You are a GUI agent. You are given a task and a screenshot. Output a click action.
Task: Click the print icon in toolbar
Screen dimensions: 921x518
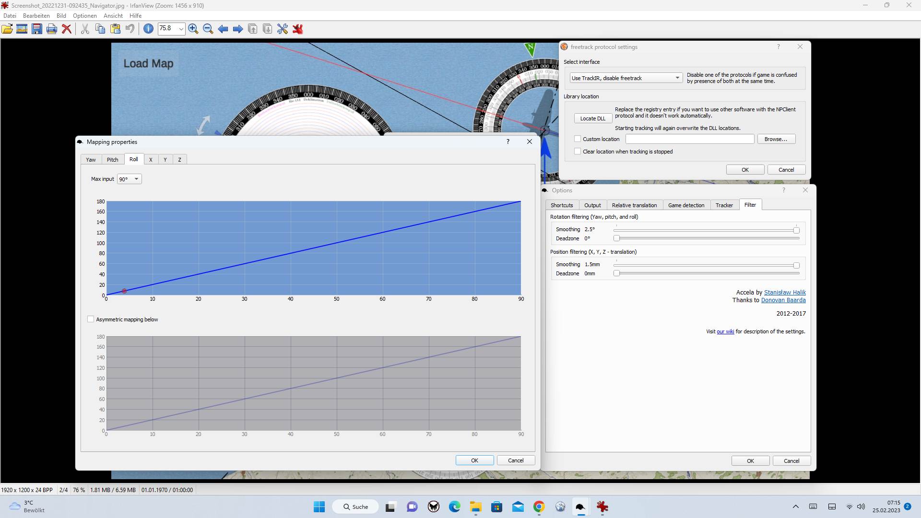[52, 29]
